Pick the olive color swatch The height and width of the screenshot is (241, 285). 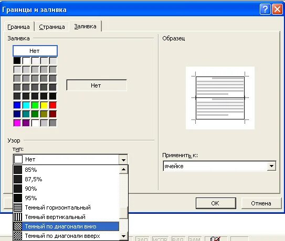click(x=44, y=114)
